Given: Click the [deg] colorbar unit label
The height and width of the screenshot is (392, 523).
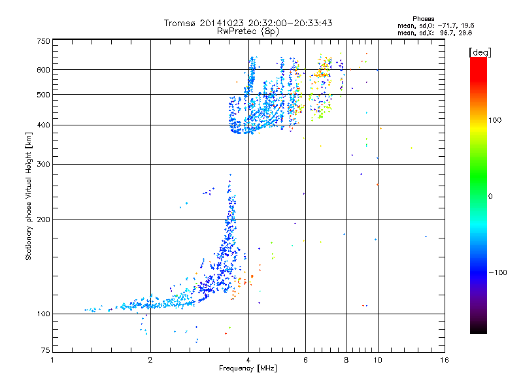Looking at the screenshot, I should tap(480, 52).
